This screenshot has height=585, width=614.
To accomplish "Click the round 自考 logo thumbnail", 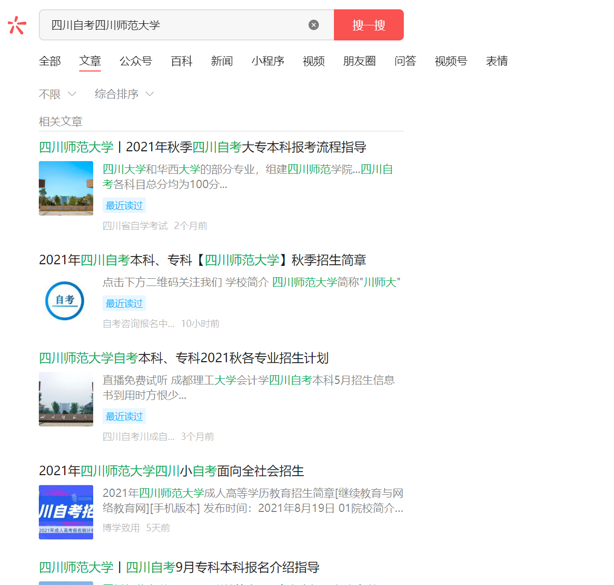I will pyautogui.click(x=65, y=301).
